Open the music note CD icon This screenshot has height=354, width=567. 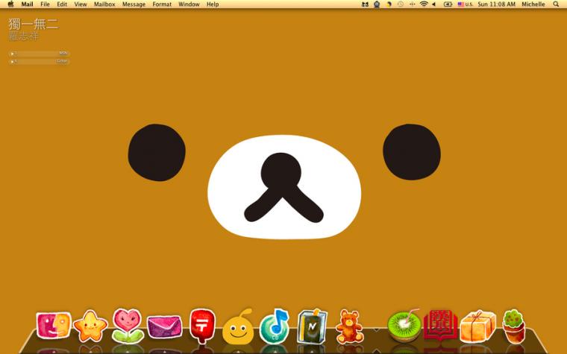pyautogui.click(x=275, y=326)
